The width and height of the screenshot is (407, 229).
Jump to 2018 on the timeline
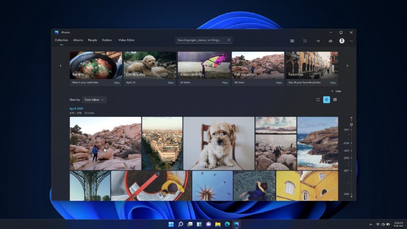(x=346, y=158)
